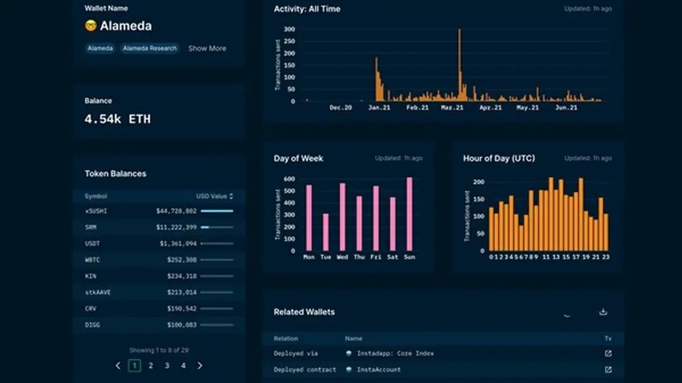The height and width of the screenshot is (383, 682).
Task: Click the Symbol column header
Action: pyautogui.click(x=96, y=196)
